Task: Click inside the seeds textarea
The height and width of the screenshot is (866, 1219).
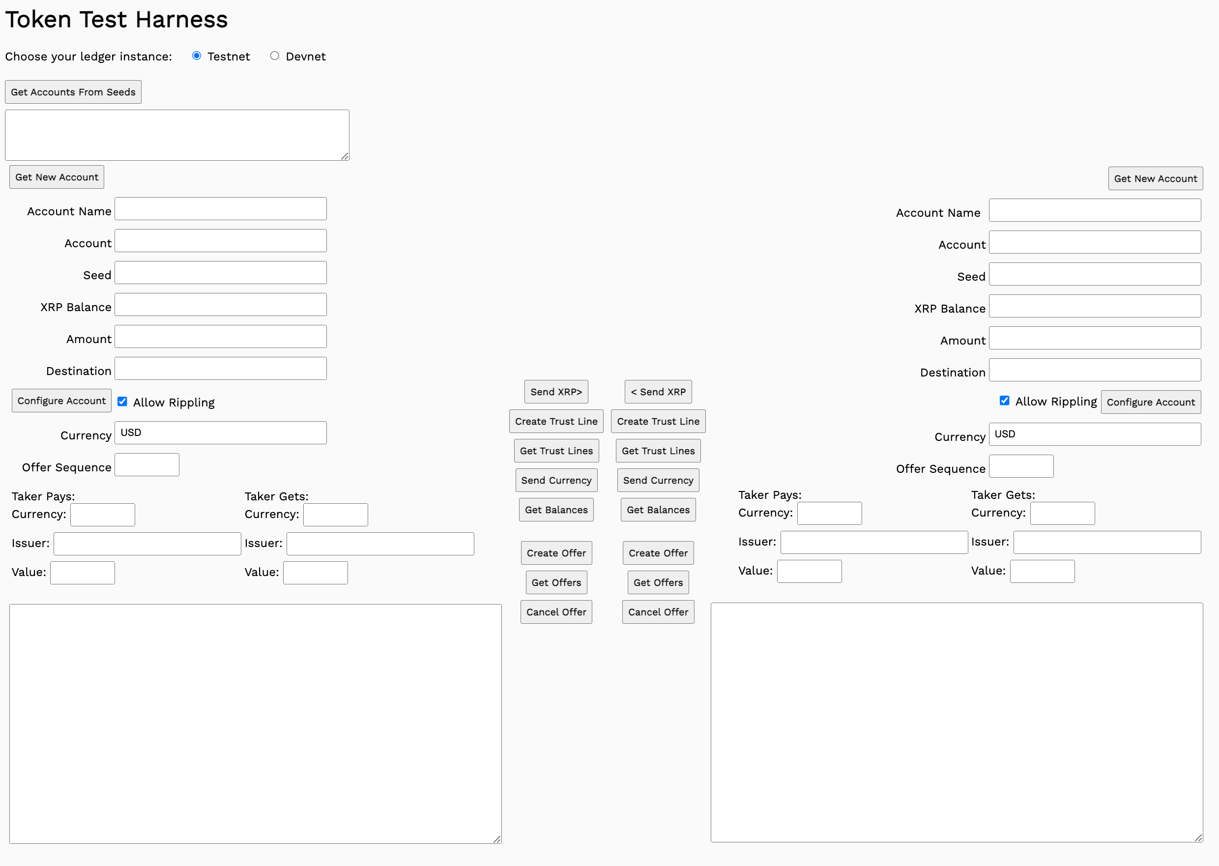Action: (x=176, y=134)
